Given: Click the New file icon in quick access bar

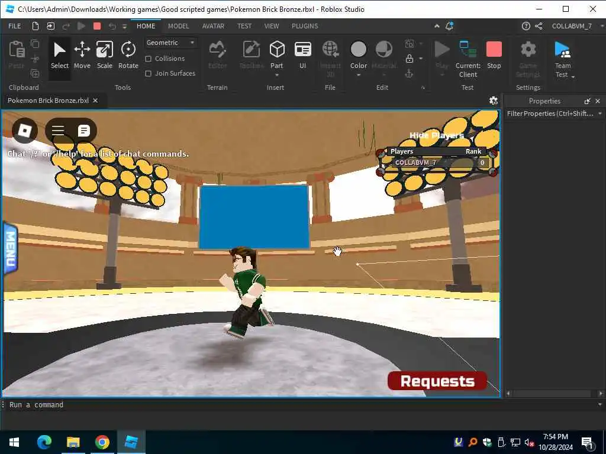Looking at the screenshot, I should point(35,26).
